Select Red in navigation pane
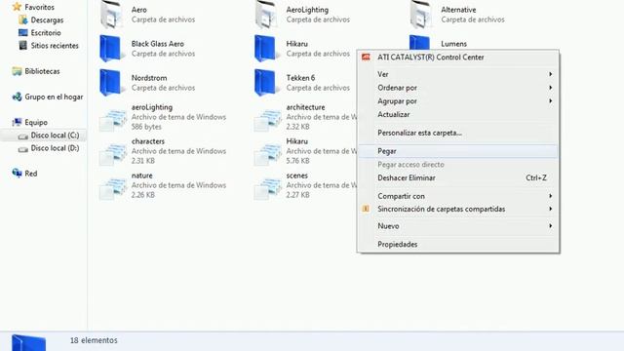Screen dimensions: 624x351 click(x=30, y=174)
